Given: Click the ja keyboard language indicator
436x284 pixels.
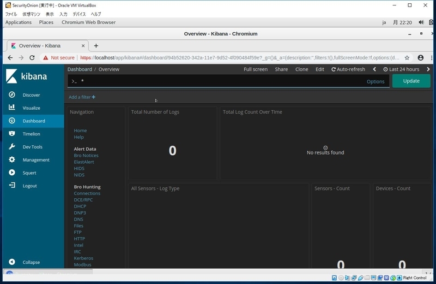Looking at the screenshot, I should pos(384,22).
